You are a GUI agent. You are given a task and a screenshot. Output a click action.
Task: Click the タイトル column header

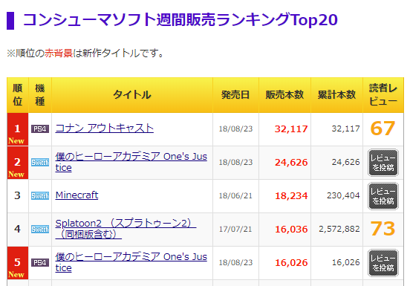click(132, 95)
